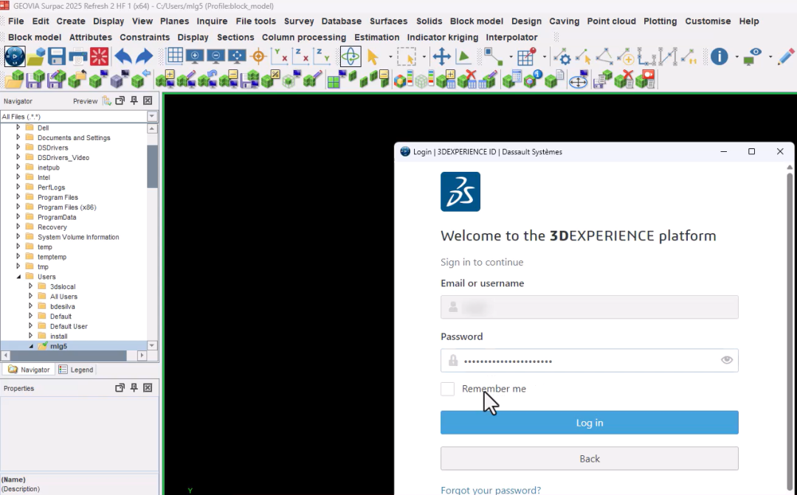Open the Estimation menu

pyautogui.click(x=376, y=37)
